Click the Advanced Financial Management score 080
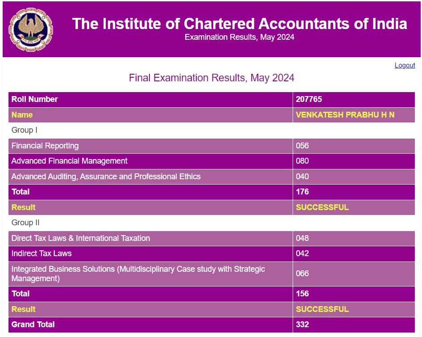This screenshot has height=337, width=422. [302, 161]
